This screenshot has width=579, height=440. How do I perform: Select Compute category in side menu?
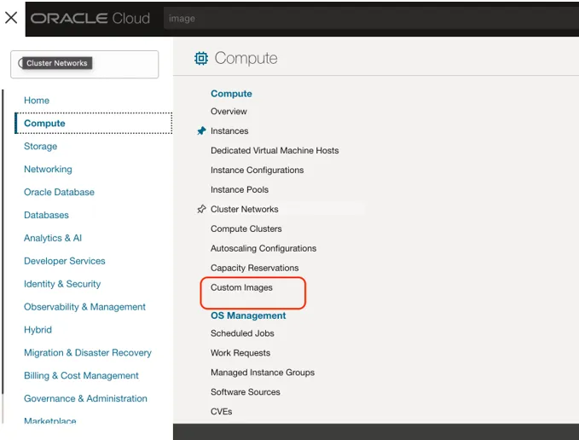point(94,123)
